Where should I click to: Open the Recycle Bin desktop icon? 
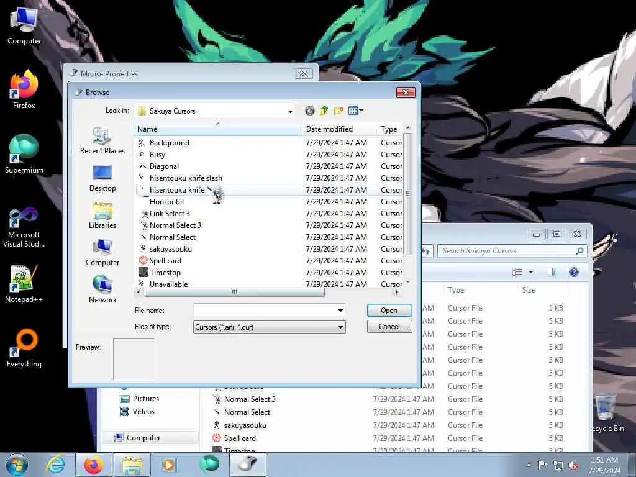(607, 412)
